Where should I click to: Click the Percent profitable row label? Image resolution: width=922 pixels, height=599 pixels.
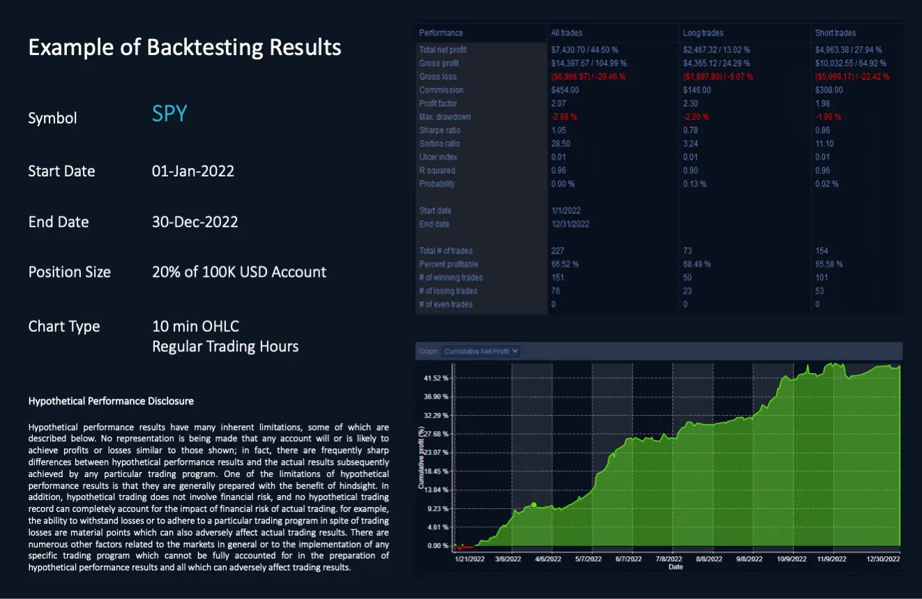point(448,264)
